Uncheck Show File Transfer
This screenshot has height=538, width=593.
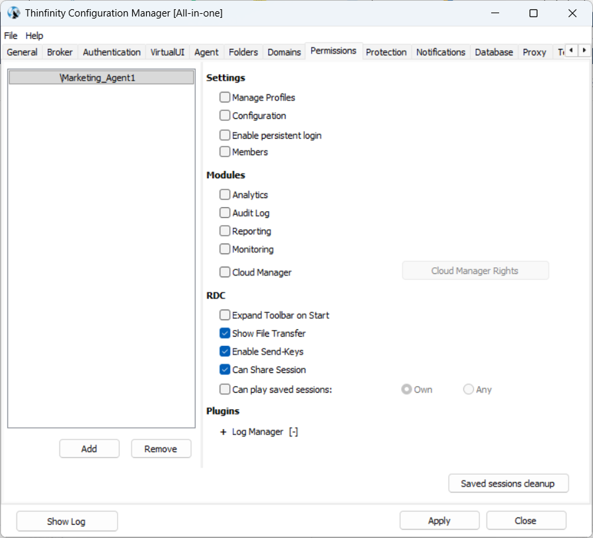click(225, 333)
